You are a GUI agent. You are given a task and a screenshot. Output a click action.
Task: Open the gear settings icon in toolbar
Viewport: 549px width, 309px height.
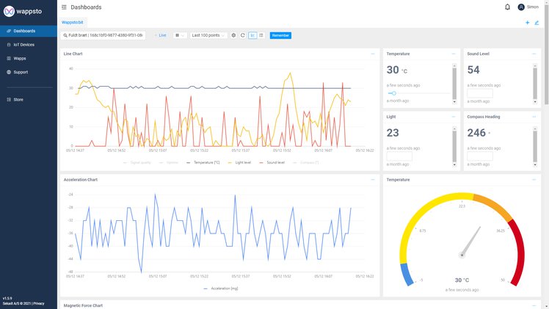(233, 35)
